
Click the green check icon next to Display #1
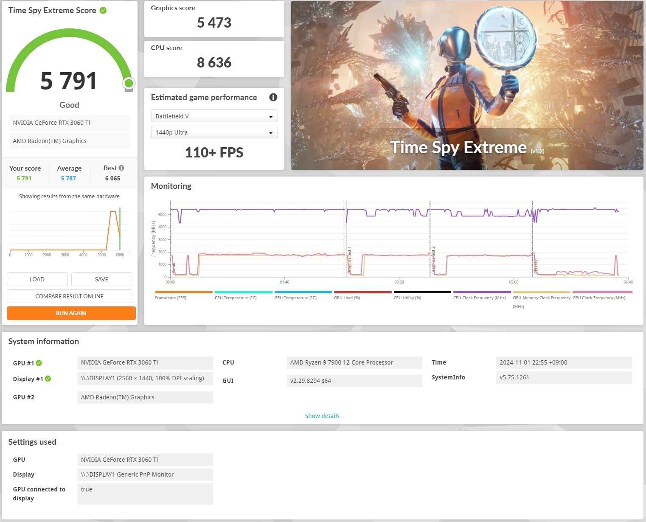tap(48, 379)
